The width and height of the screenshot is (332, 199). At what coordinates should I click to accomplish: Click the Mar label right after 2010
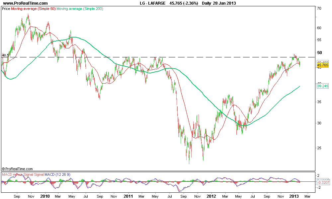coord(58,196)
